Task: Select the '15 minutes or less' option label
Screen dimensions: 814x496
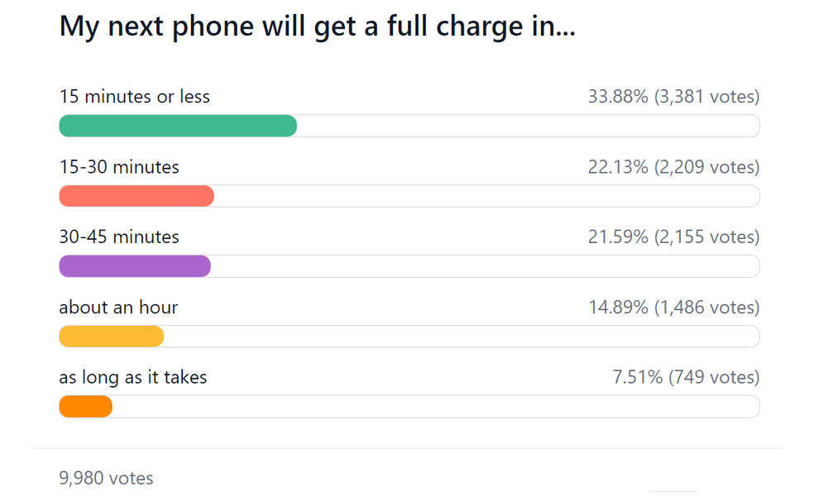Action: click(x=135, y=97)
